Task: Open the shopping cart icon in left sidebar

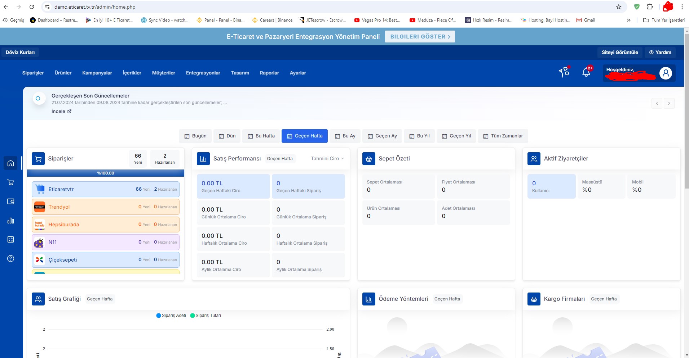Action: 11,182
